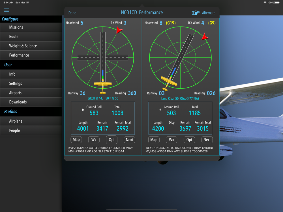Tap the KVPZ METAR text
283x212 pixels.
(100, 150)
